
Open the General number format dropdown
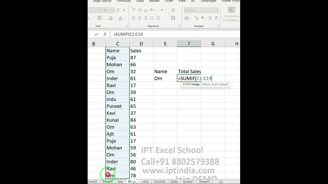point(217,10)
